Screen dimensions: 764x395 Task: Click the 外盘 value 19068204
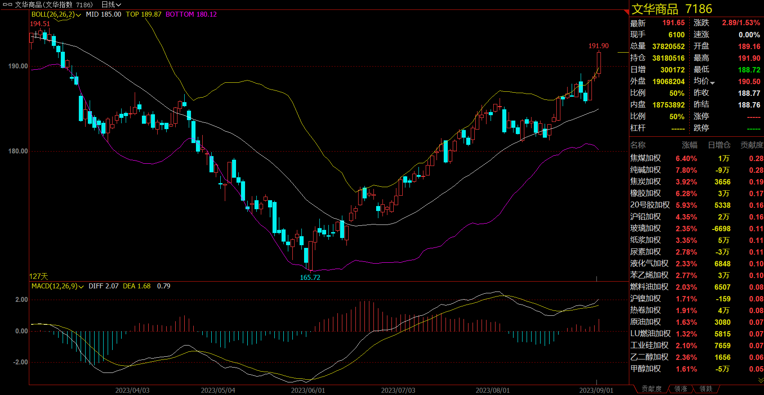(668, 81)
